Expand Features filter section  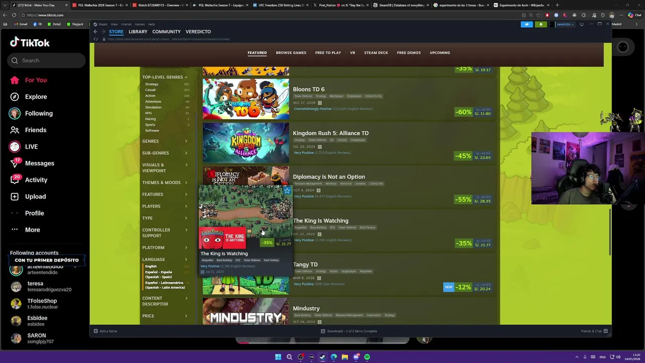[x=165, y=194]
